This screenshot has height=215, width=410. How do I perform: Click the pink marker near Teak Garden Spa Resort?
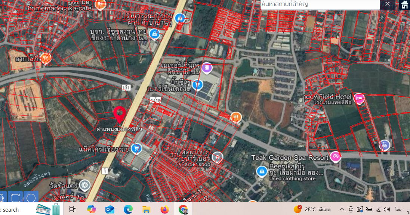click(336, 156)
